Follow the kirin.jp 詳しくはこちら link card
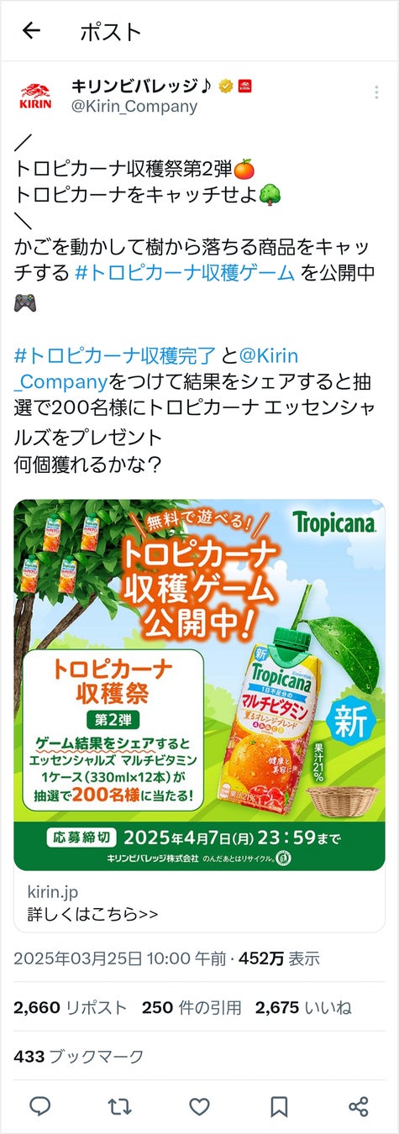This screenshot has height=1134, width=399. [199, 901]
